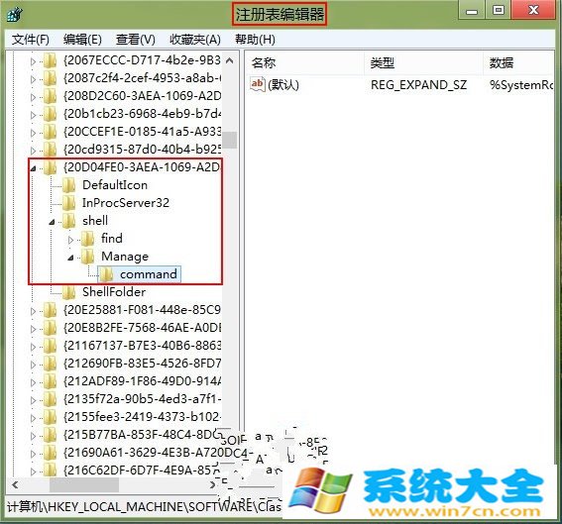Viewport: 562px width, 524px height.
Task: Expand the {2067ECCC-D717 key
Action: click(33, 61)
